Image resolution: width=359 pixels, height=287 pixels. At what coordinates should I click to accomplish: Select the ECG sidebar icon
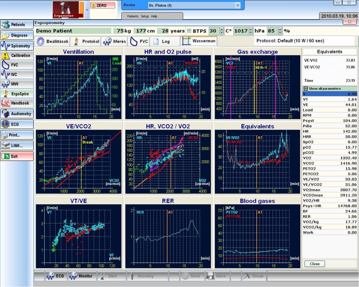click(6, 124)
